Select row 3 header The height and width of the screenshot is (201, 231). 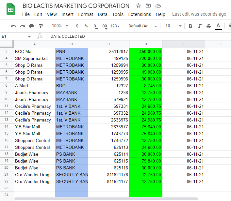pyautogui.click(x=7, y=51)
